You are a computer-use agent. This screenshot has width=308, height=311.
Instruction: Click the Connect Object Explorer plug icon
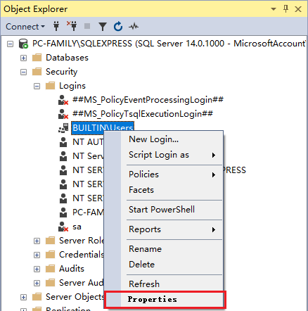click(56, 26)
